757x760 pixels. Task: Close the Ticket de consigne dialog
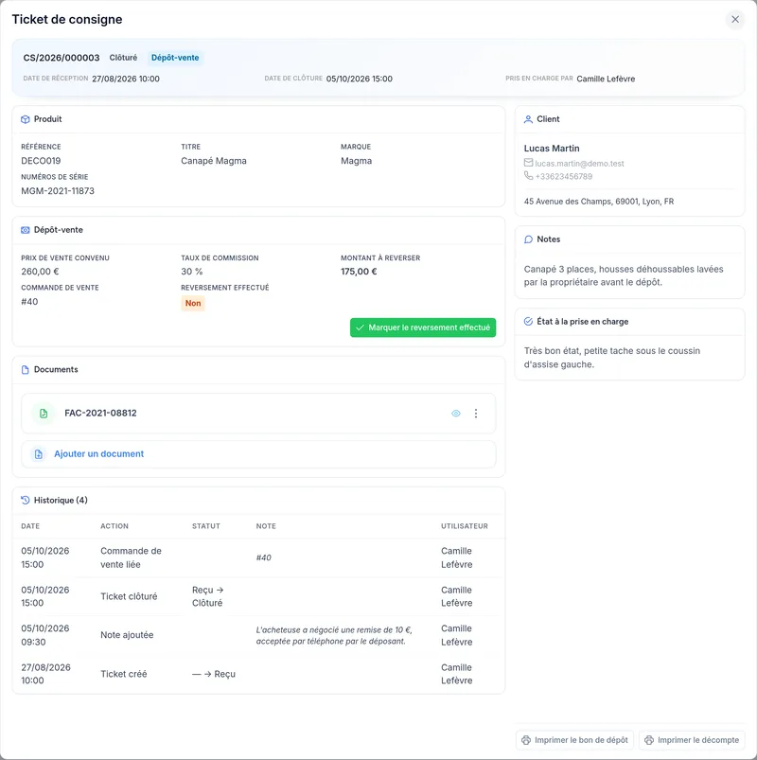(x=734, y=19)
